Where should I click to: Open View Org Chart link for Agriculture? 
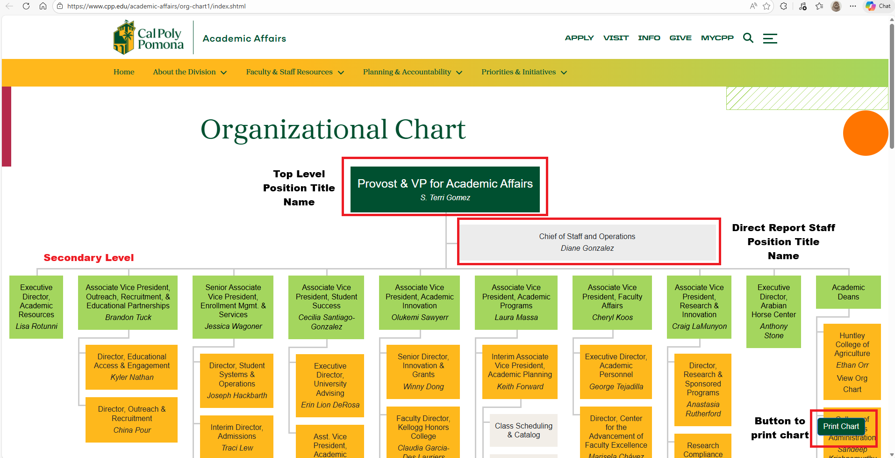coord(852,384)
